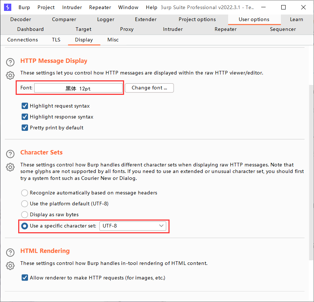Switch to the Proxy tab
This screenshot has height=302, width=314.
click(x=127, y=29)
